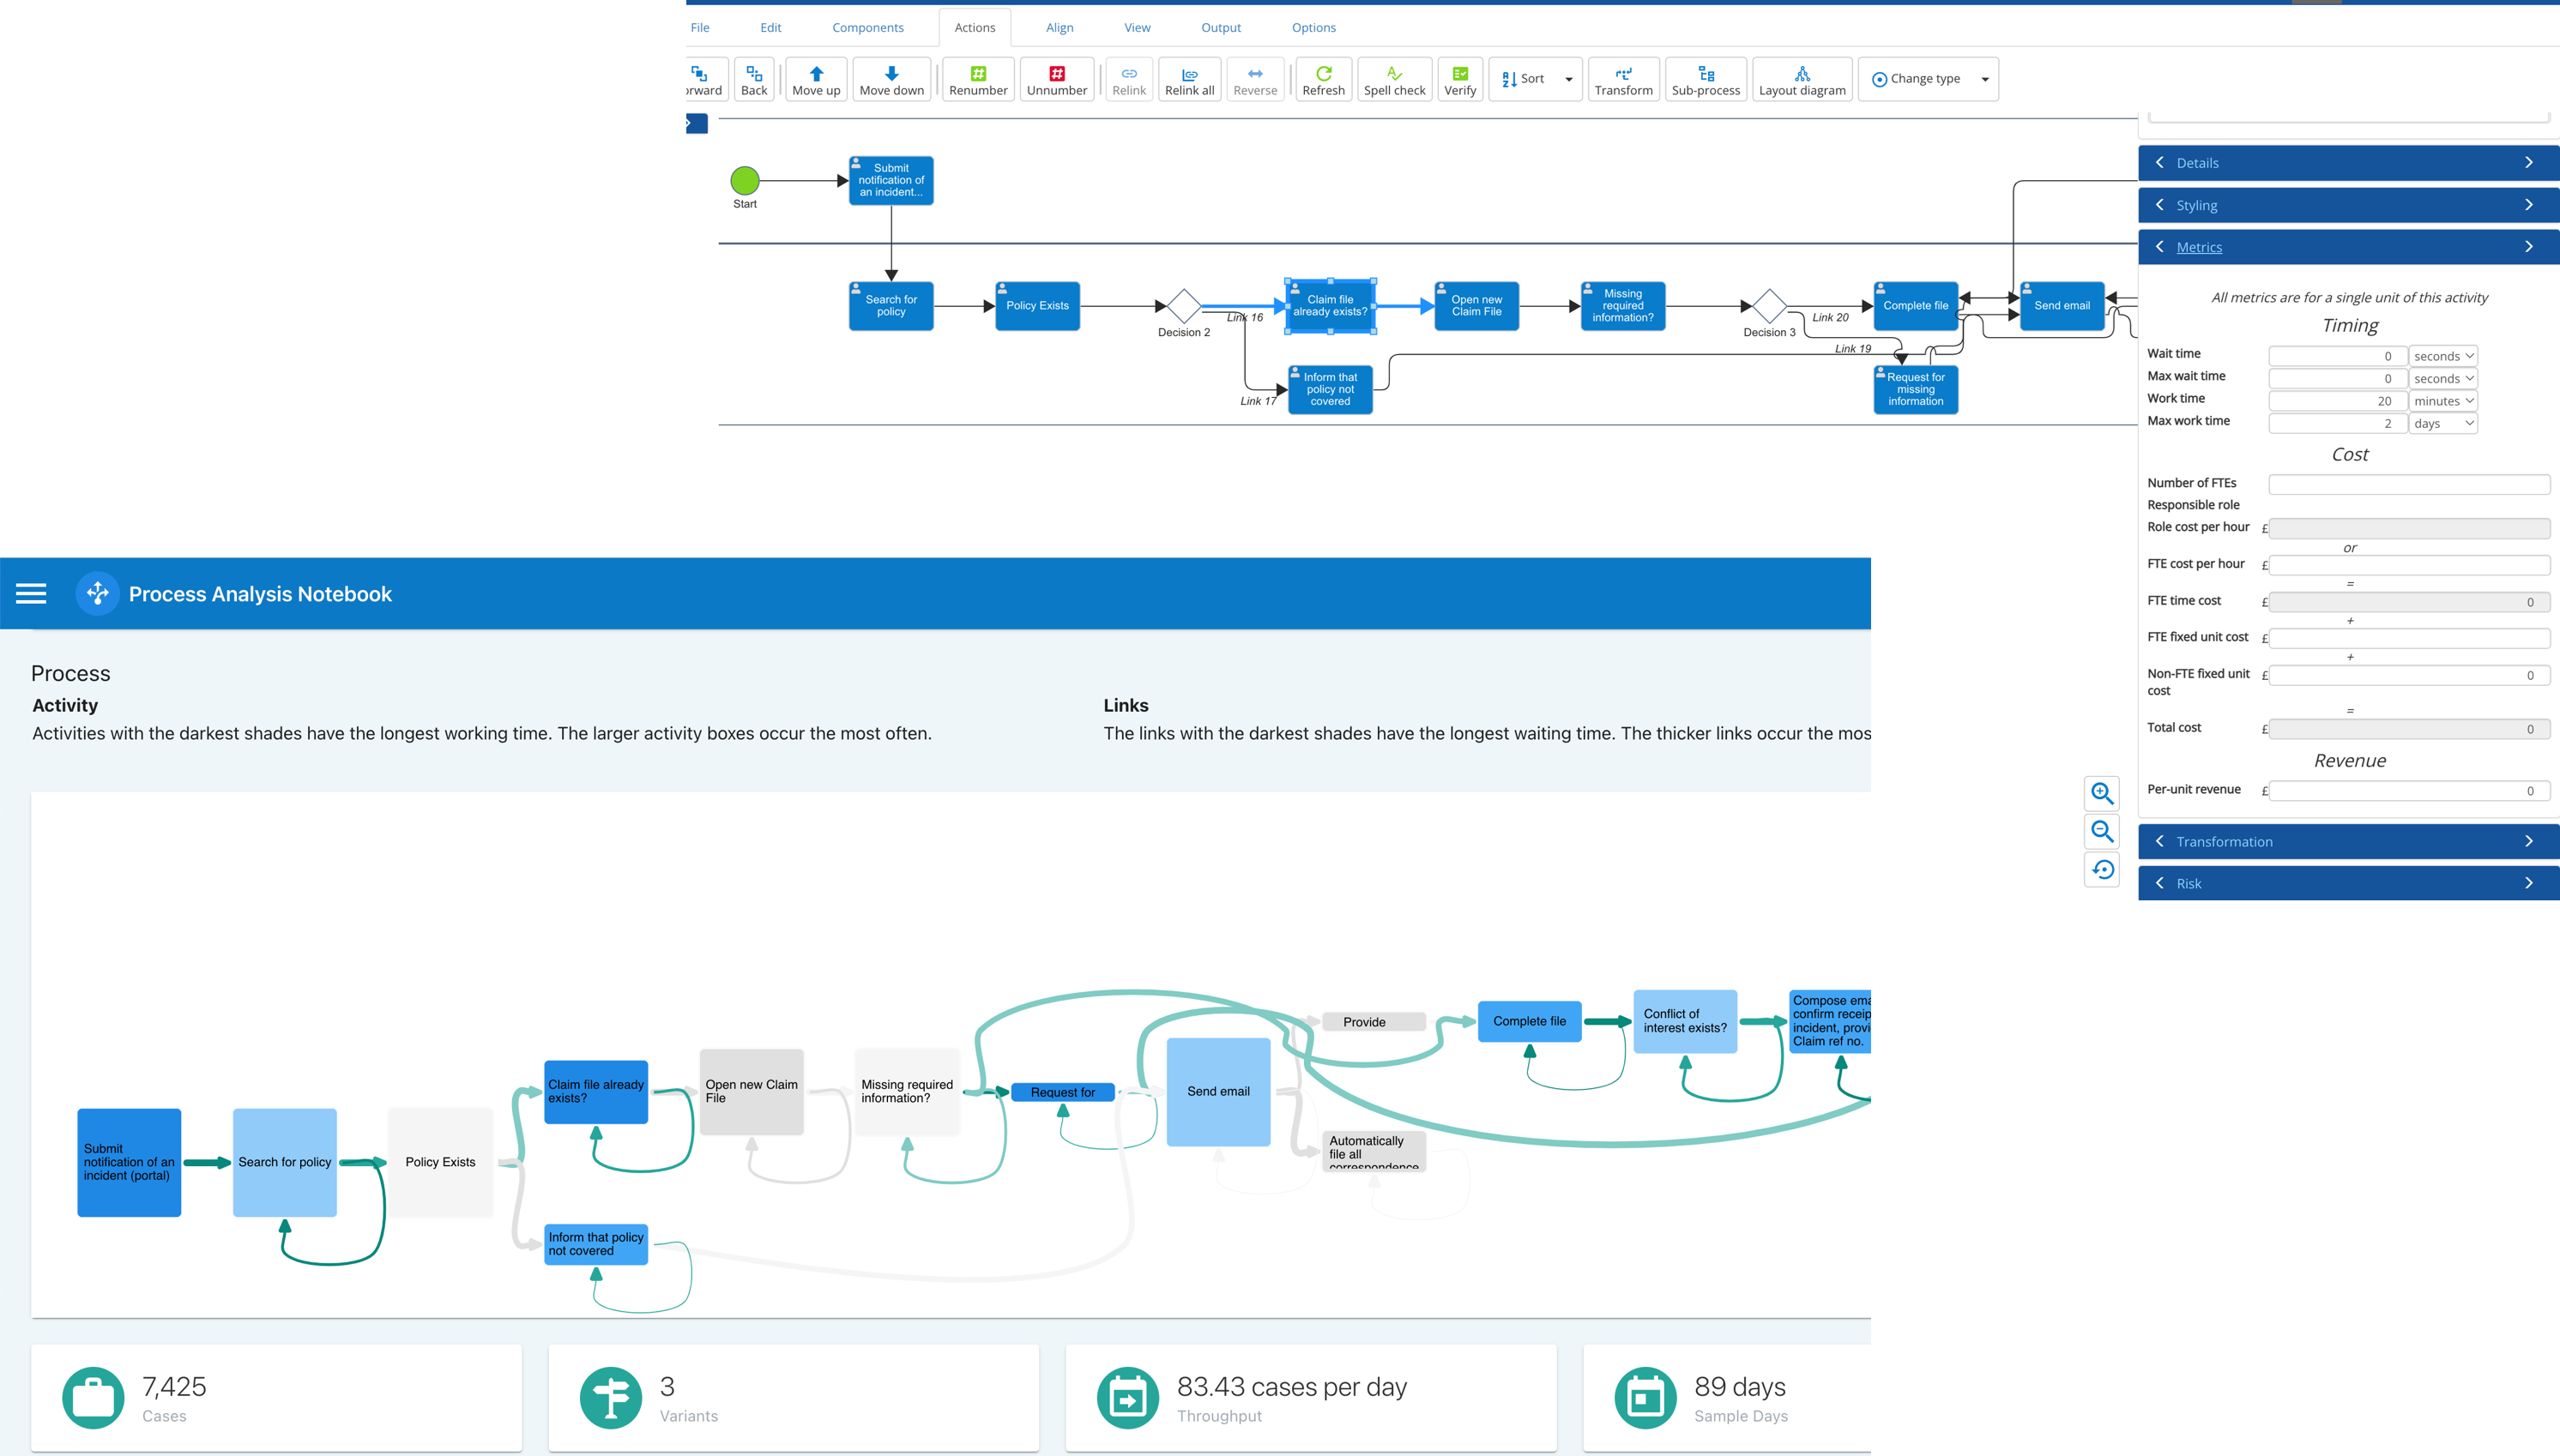
Task: Collapse the Metrics panel section
Action: 2348,247
